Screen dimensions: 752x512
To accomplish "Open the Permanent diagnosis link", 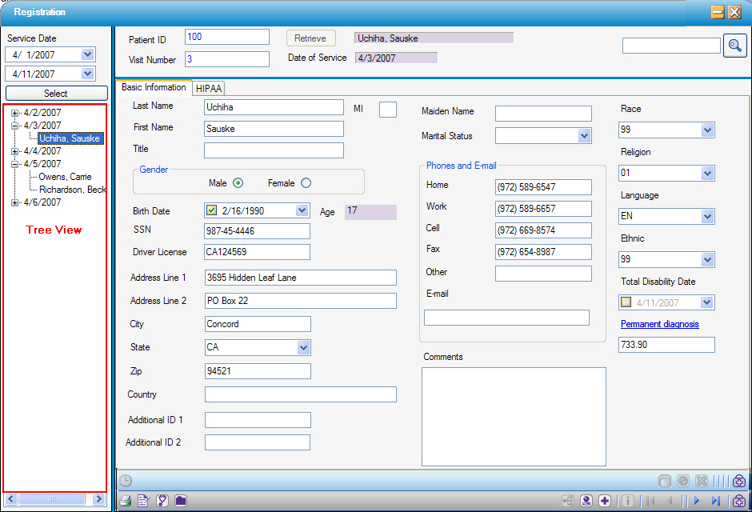I will point(659,324).
